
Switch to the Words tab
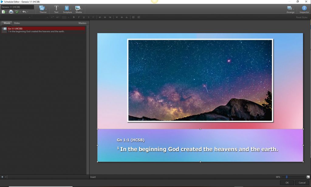(x=7, y=23)
